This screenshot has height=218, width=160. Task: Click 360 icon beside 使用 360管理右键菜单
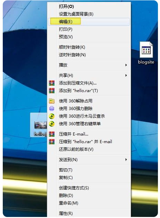click(52, 124)
